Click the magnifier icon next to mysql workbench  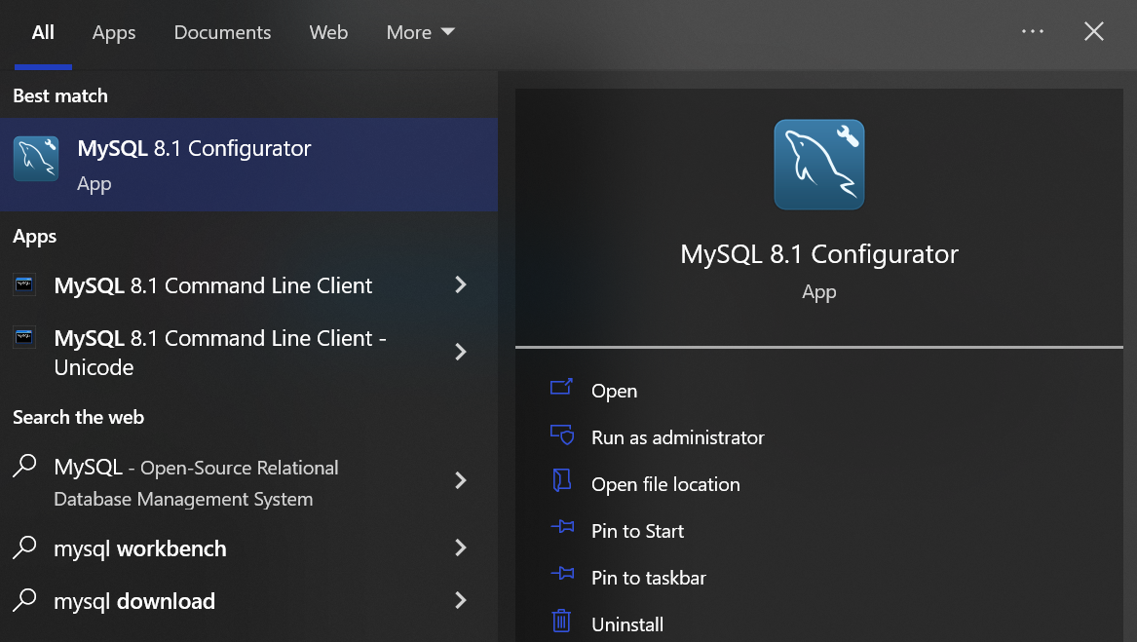pos(23,548)
